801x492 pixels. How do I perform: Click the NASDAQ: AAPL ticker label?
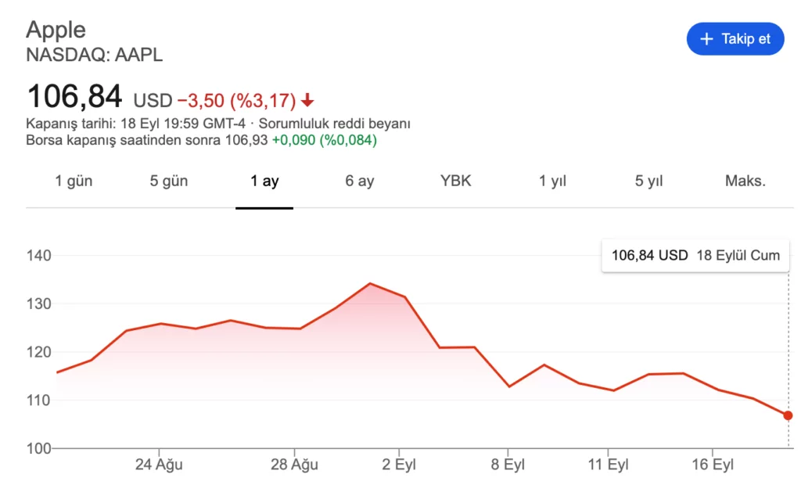95,55
